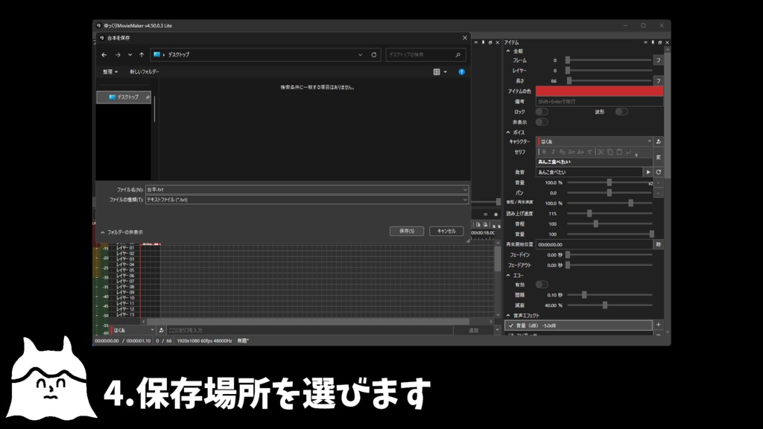Open the character dropdown showing はくあ near timeline
763x429 pixels.
tap(133, 330)
